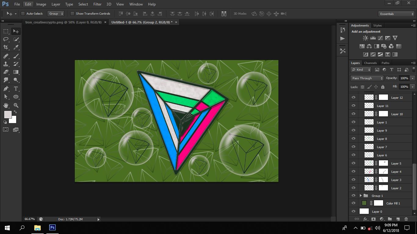The height and width of the screenshot is (234, 417).
Task: Select the Eyedropper tool
Action: pyautogui.click(x=16, y=47)
